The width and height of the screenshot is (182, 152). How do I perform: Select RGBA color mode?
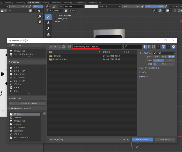pyautogui.click(x=172, y=57)
